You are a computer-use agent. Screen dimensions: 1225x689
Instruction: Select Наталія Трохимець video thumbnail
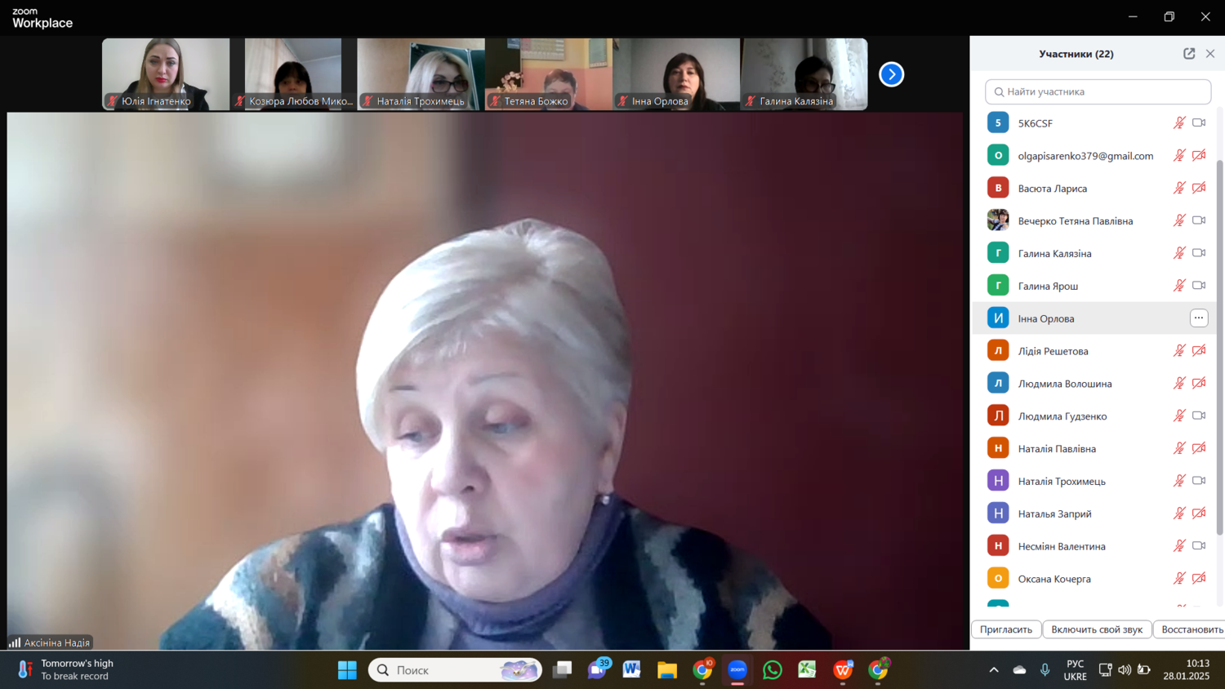tap(421, 74)
